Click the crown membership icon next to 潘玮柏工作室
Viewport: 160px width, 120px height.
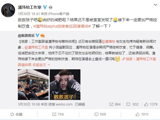[x=51, y=7]
